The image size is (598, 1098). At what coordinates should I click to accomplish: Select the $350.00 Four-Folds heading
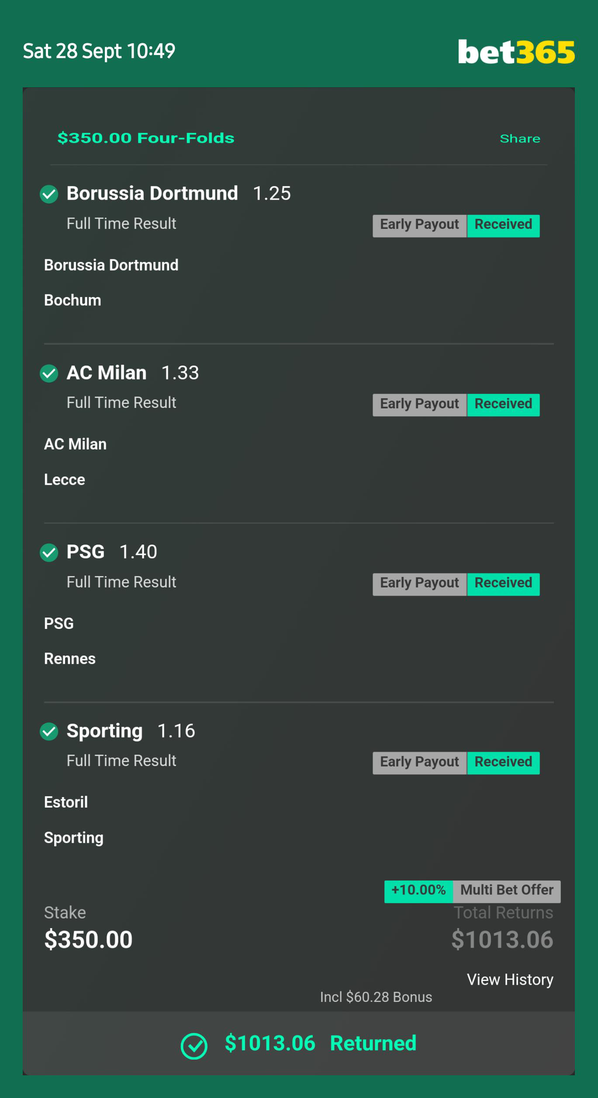point(146,138)
